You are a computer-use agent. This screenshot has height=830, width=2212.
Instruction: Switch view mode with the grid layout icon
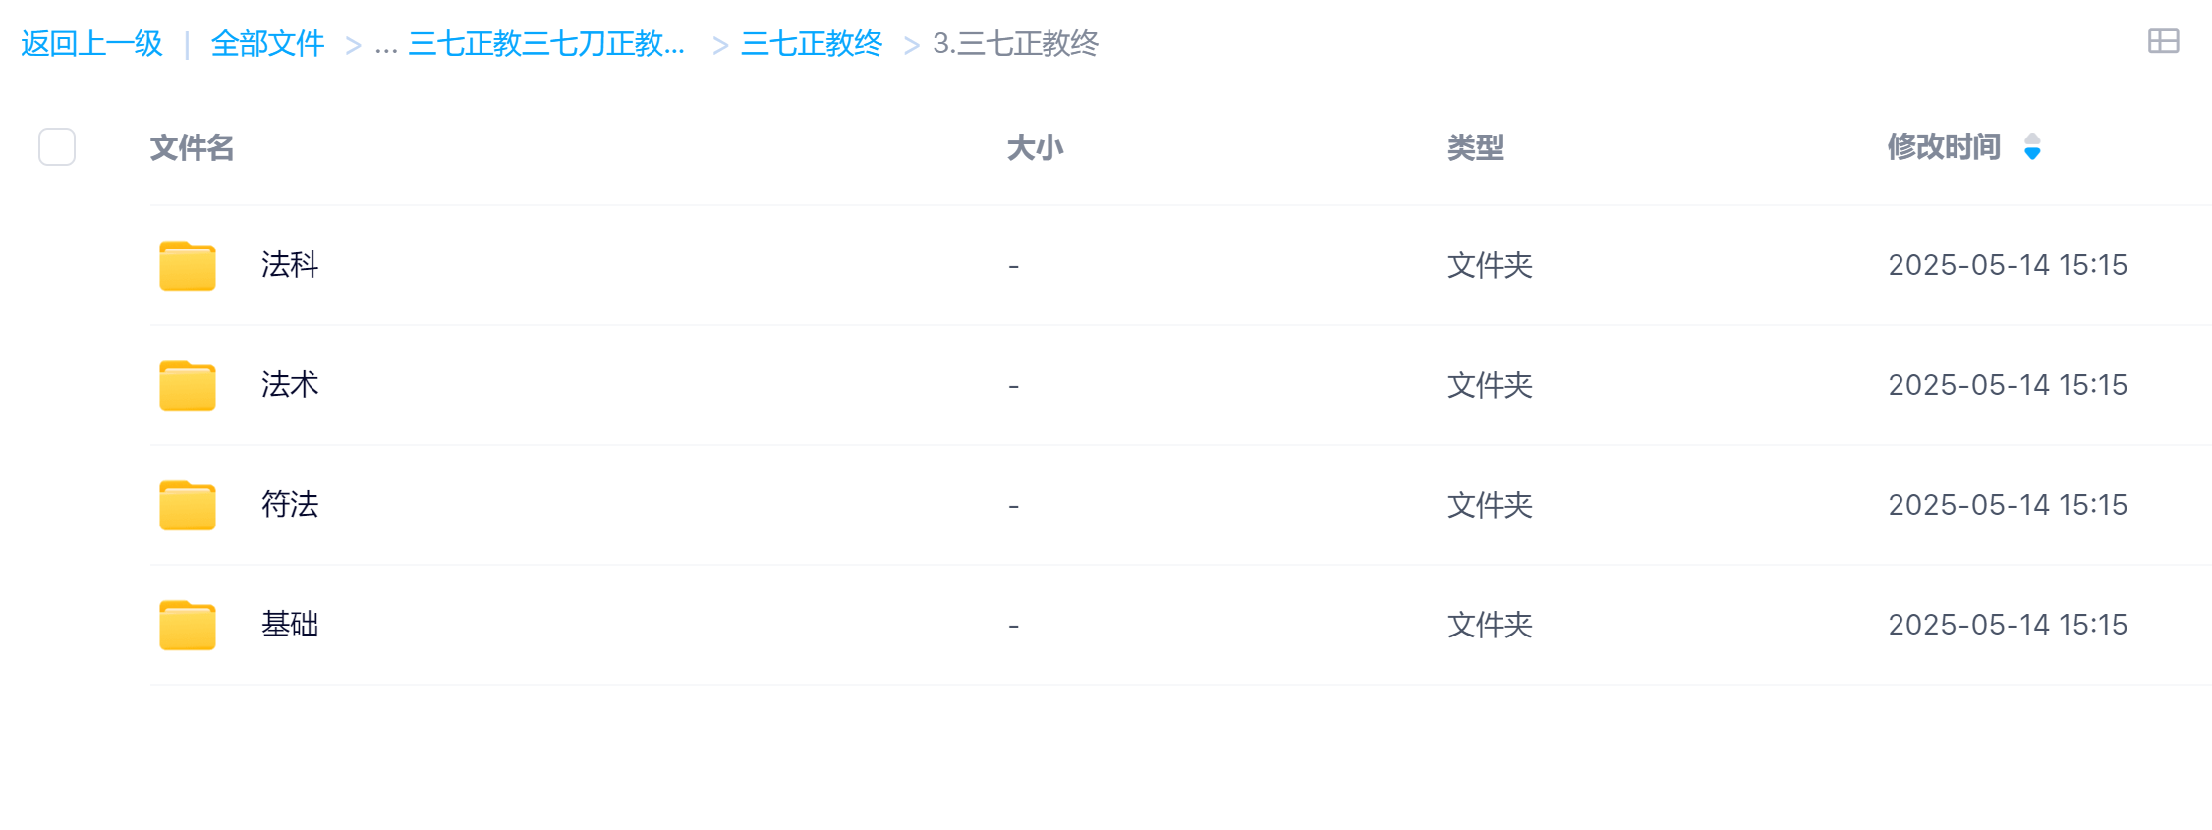click(x=2163, y=41)
